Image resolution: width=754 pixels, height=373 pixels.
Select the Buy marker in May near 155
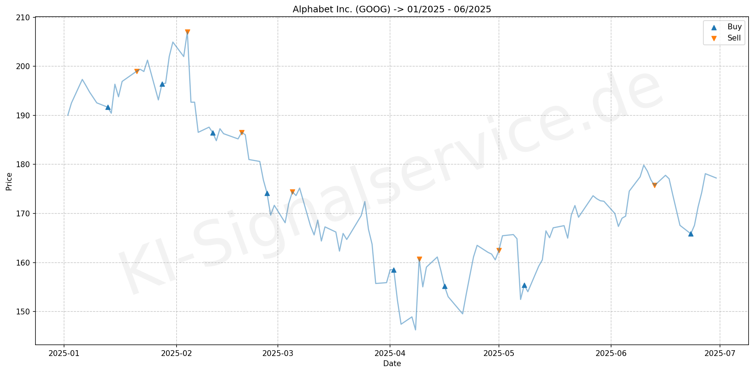pos(524,285)
